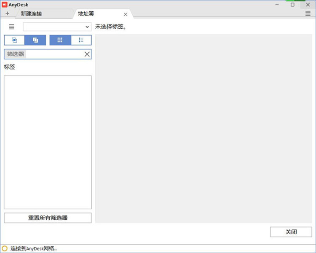Switch to grid tile view
The height and width of the screenshot is (253, 316).
click(60, 40)
